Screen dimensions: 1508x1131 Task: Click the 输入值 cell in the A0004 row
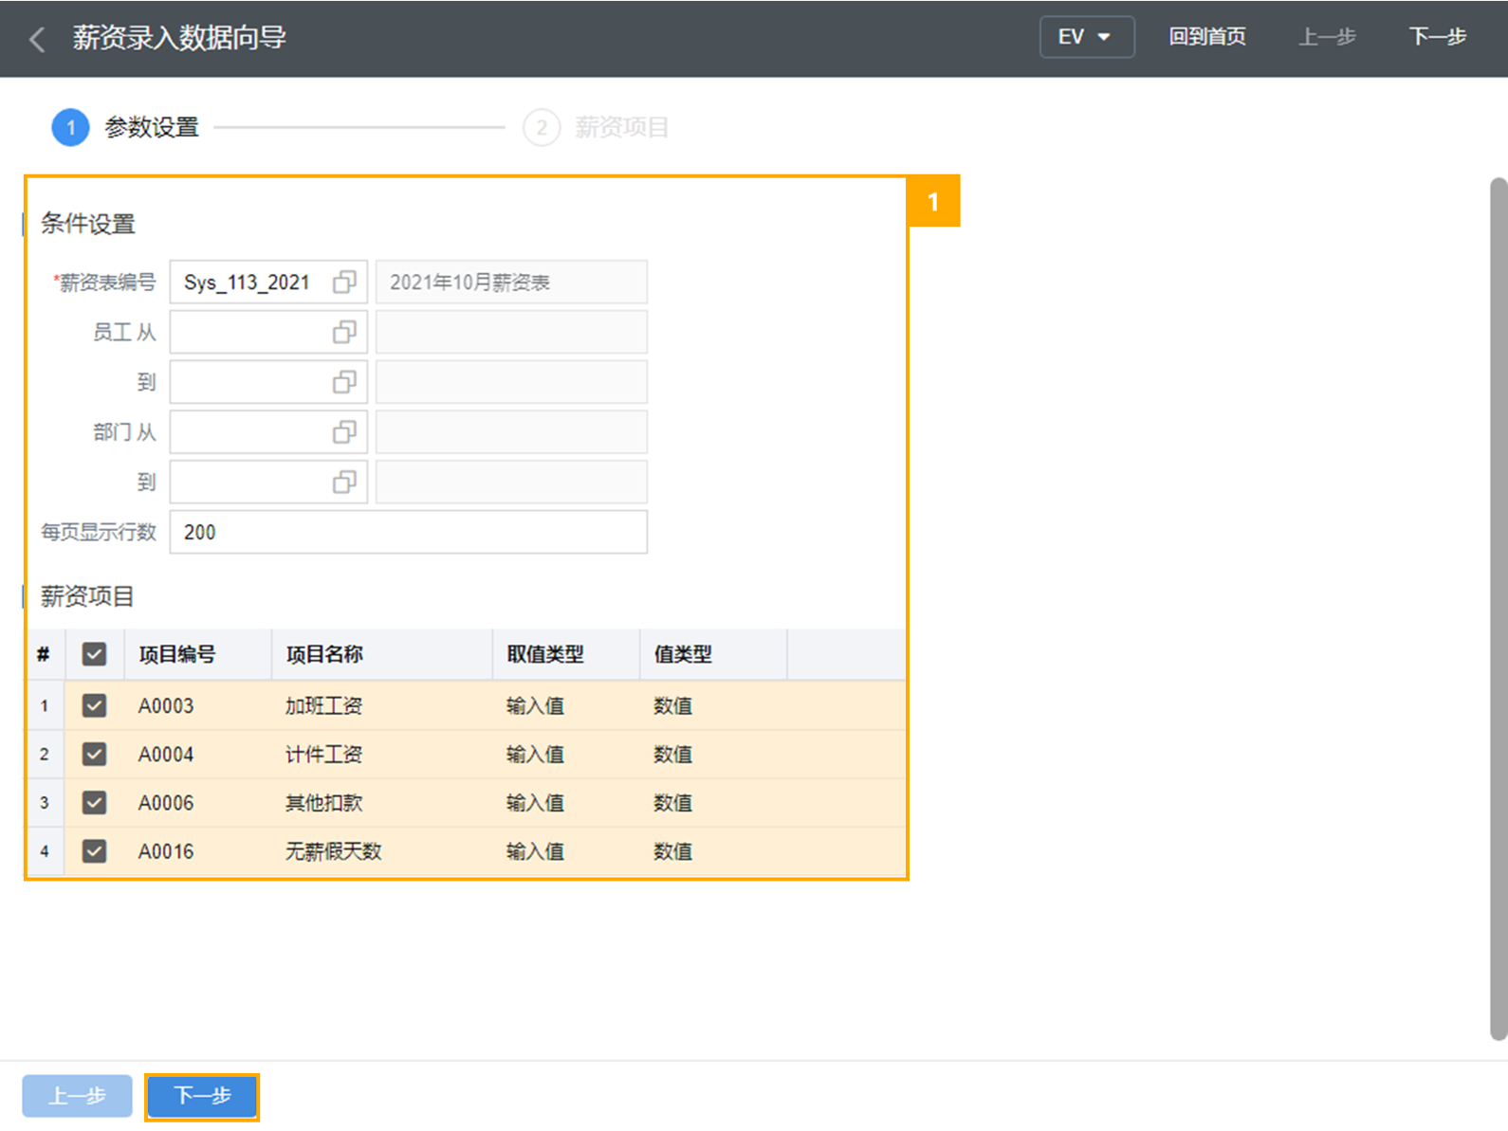coord(566,754)
